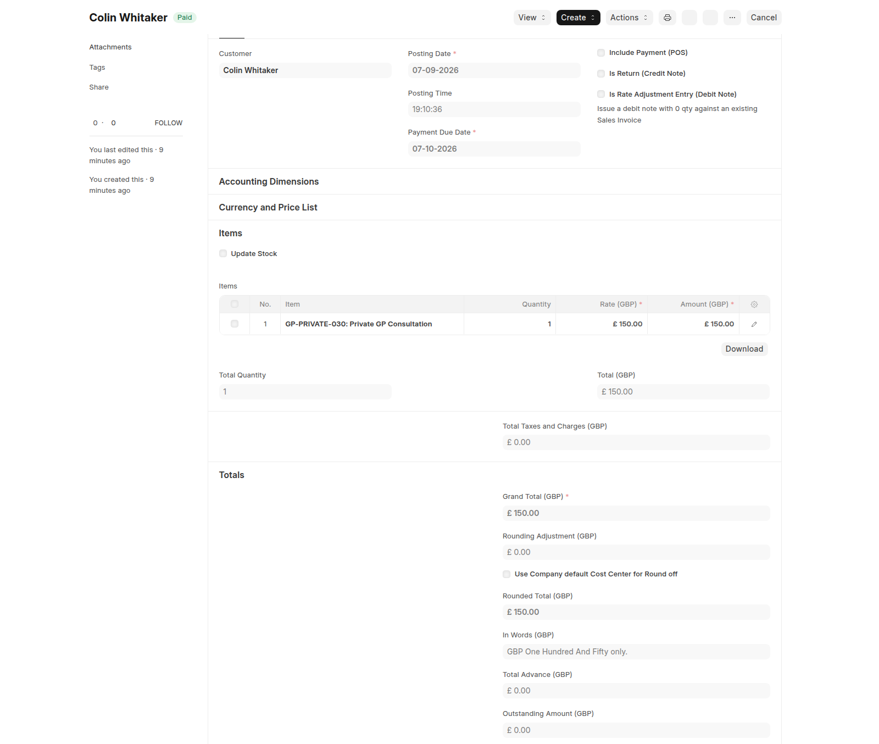Click the Paid status badge
The width and height of the screenshot is (879, 744).
click(185, 18)
